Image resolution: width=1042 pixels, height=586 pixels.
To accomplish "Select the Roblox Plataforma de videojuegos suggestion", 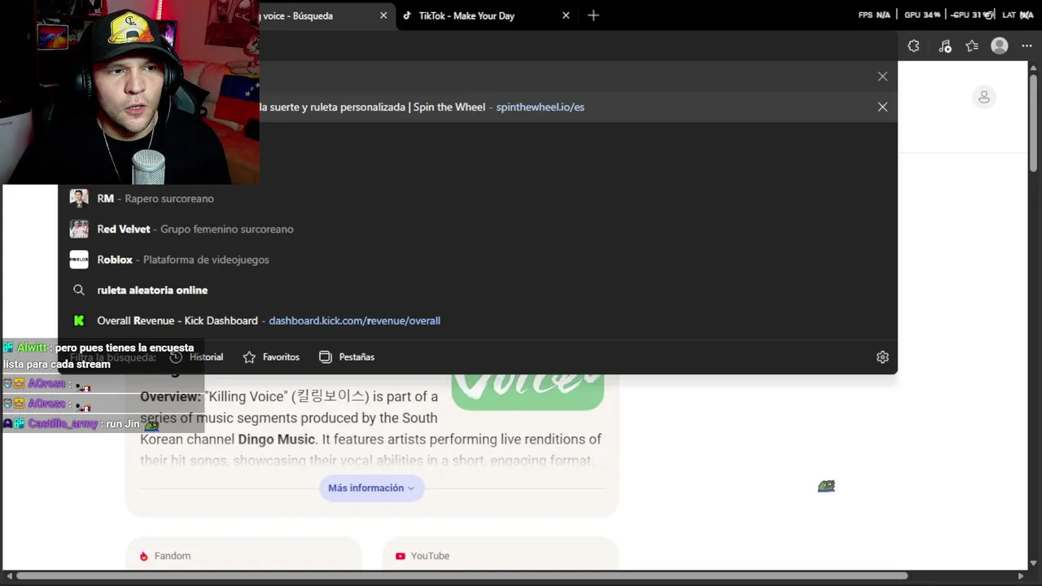I will tap(477, 260).
